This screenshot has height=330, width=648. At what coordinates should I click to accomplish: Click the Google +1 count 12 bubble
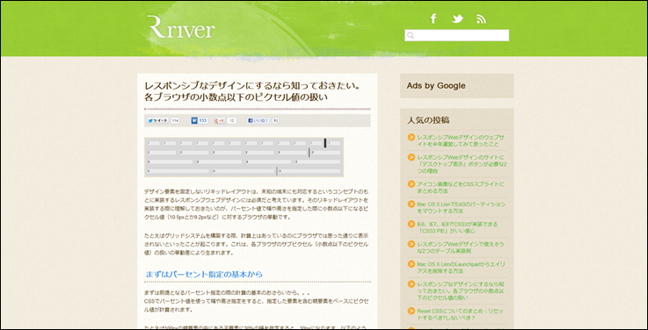pyautogui.click(x=232, y=121)
